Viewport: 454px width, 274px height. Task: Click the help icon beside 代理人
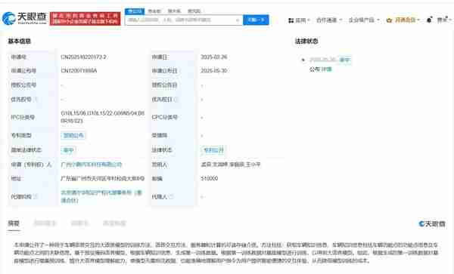(172, 196)
